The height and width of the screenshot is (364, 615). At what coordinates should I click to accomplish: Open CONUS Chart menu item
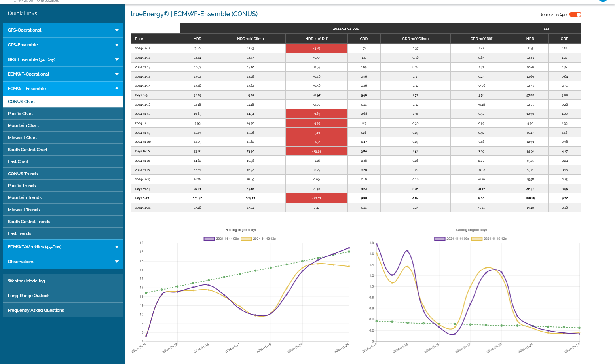[x=63, y=102]
